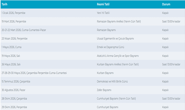The width and height of the screenshot is (185, 110).
Task: Select the 20-21-22 Mart 2026 date row
Action: (x=24, y=30)
